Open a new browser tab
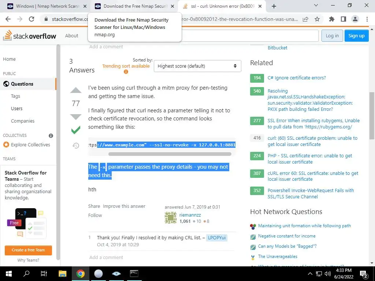Screen dimensions: 375x281 pyautogui.click(x=274, y=6)
